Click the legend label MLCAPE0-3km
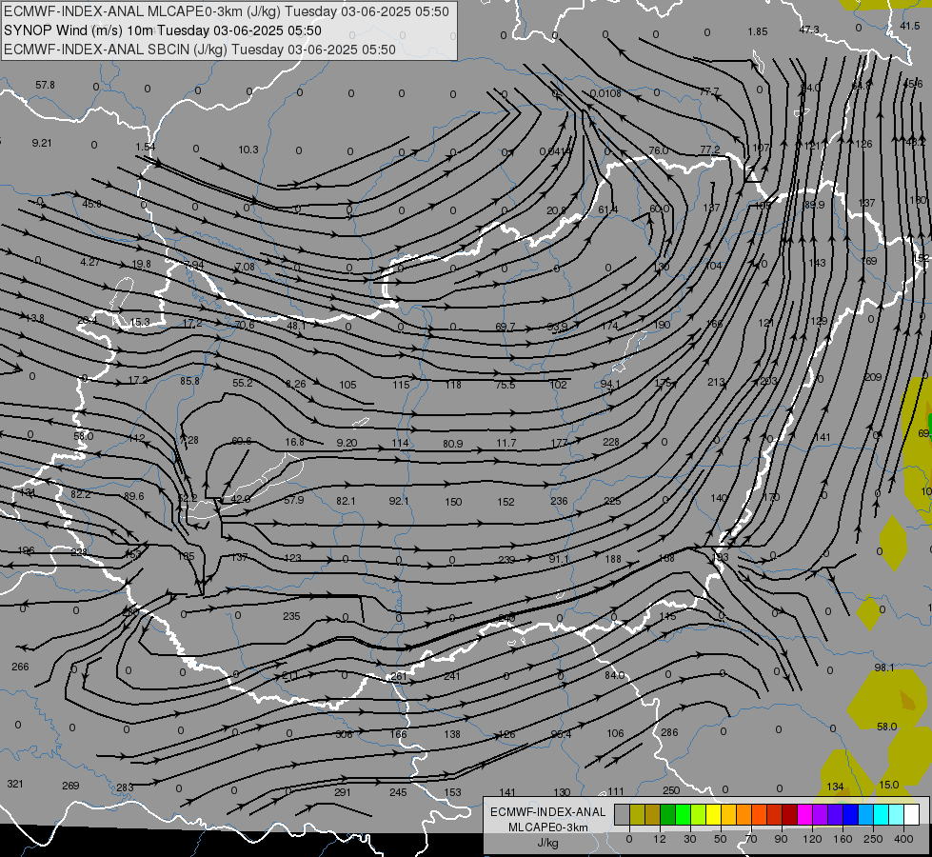This screenshot has height=857, width=932. click(x=548, y=827)
